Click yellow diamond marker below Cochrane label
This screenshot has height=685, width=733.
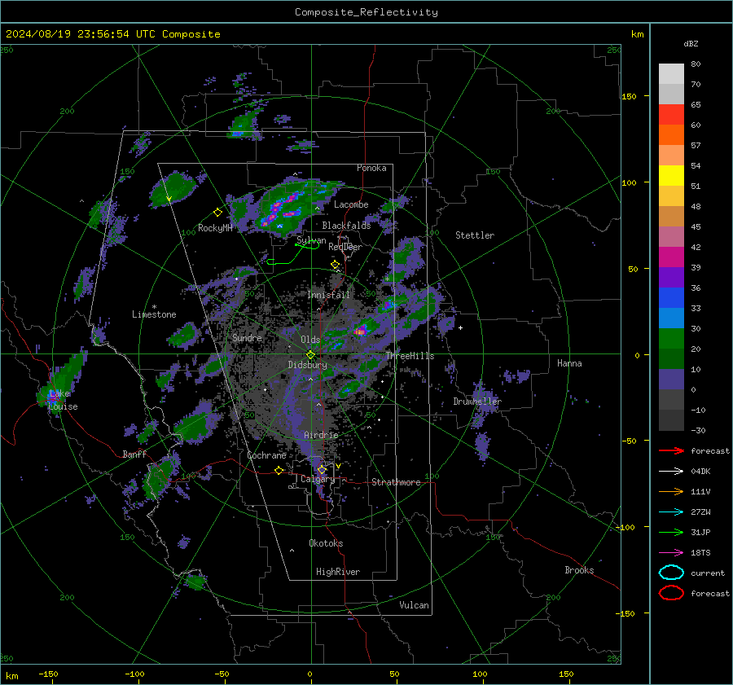279,471
